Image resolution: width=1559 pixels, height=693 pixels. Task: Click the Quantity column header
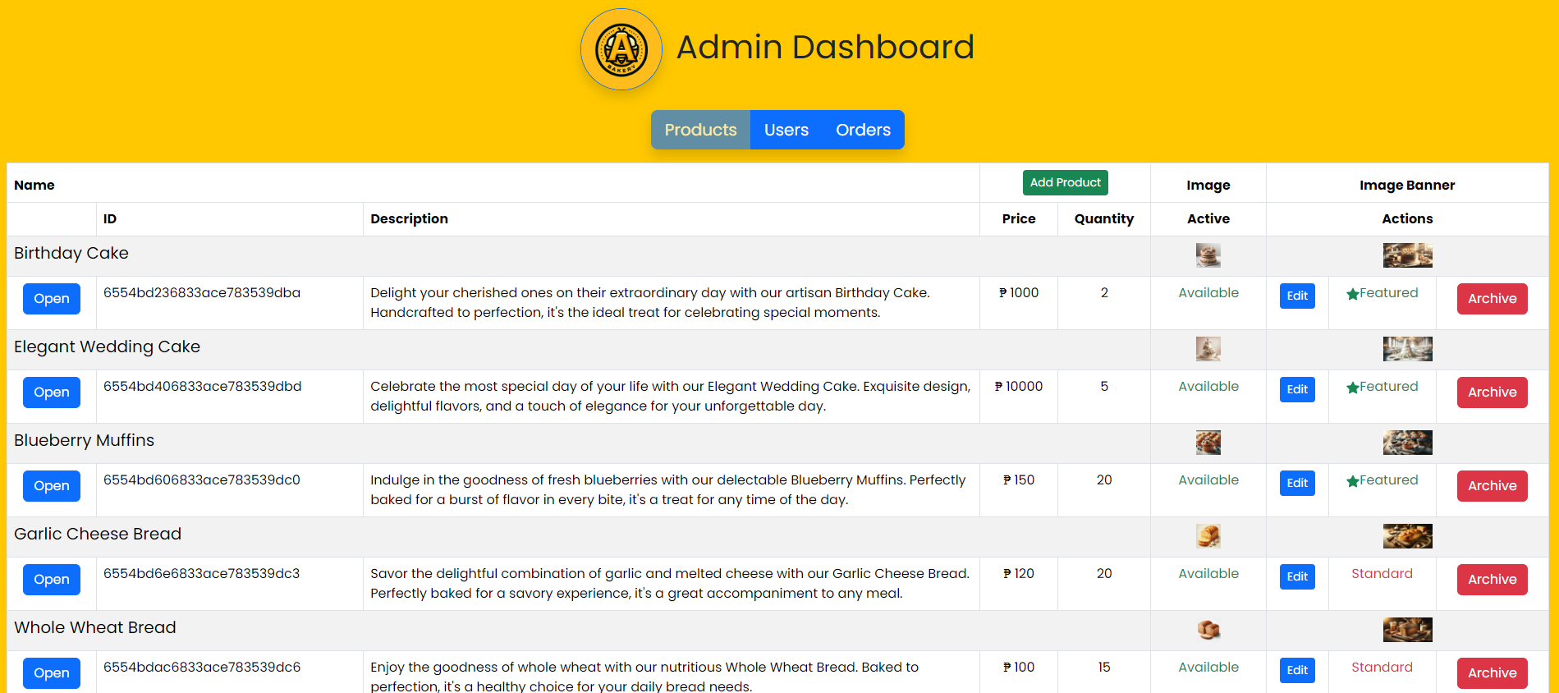1104,219
